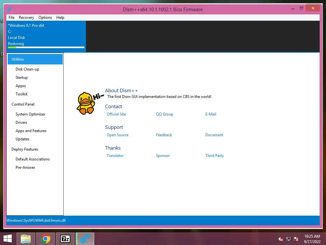Image resolution: width=326 pixels, height=245 pixels.
Task: Click the E-Mail contact link
Action: (x=211, y=114)
